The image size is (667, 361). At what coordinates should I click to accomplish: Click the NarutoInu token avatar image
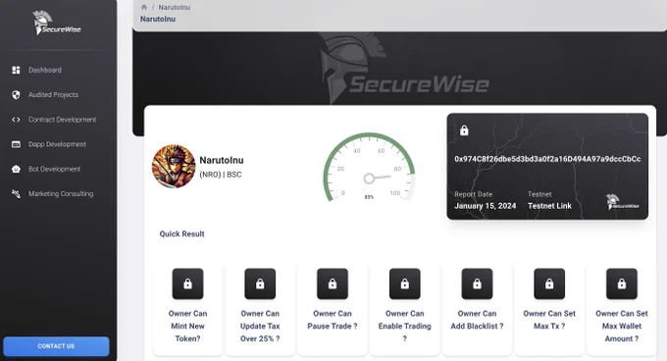click(174, 166)
